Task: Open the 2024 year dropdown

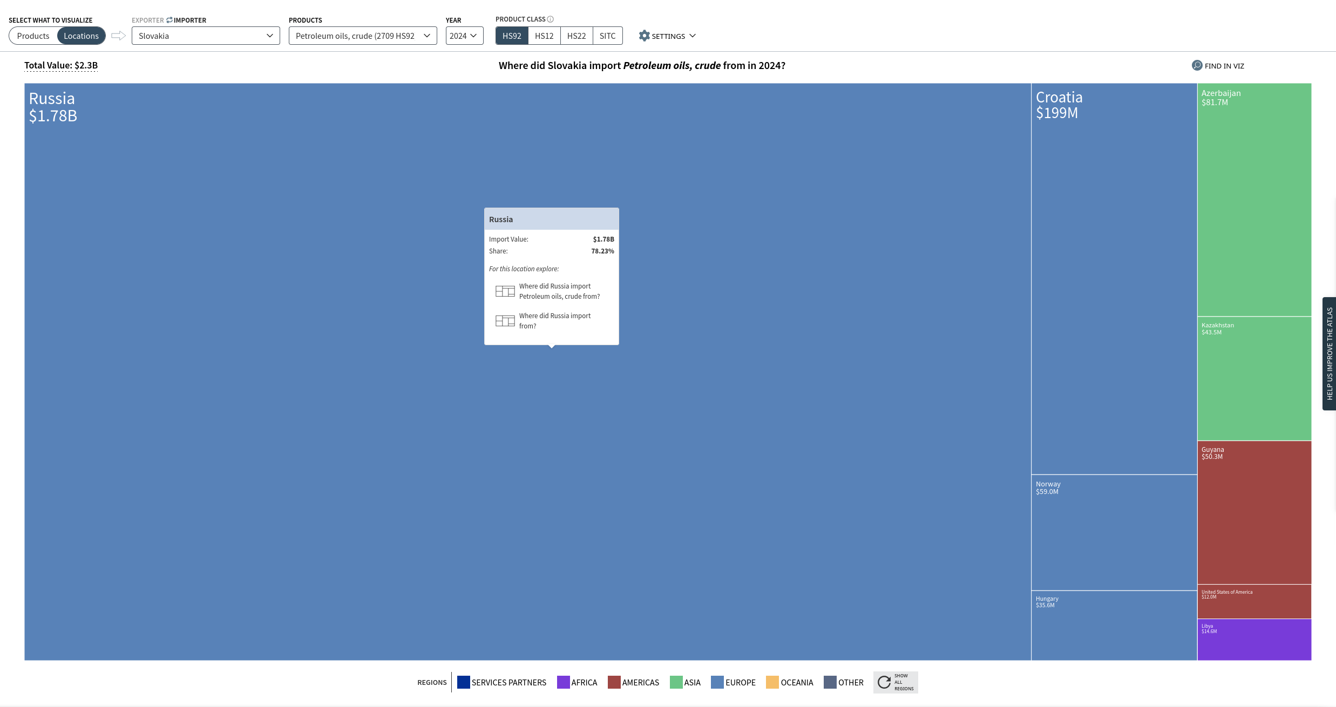Action: pos(464,36)
